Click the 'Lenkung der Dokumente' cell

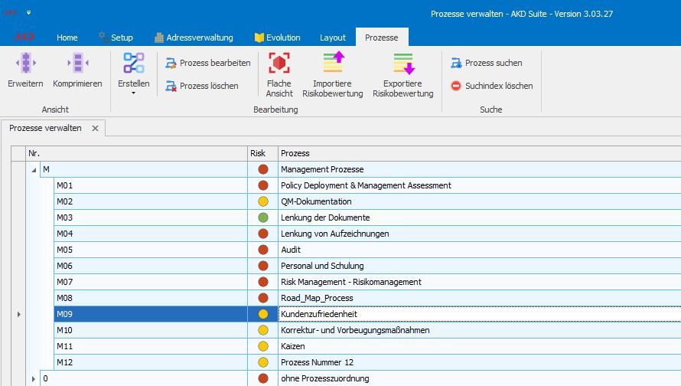480,218
